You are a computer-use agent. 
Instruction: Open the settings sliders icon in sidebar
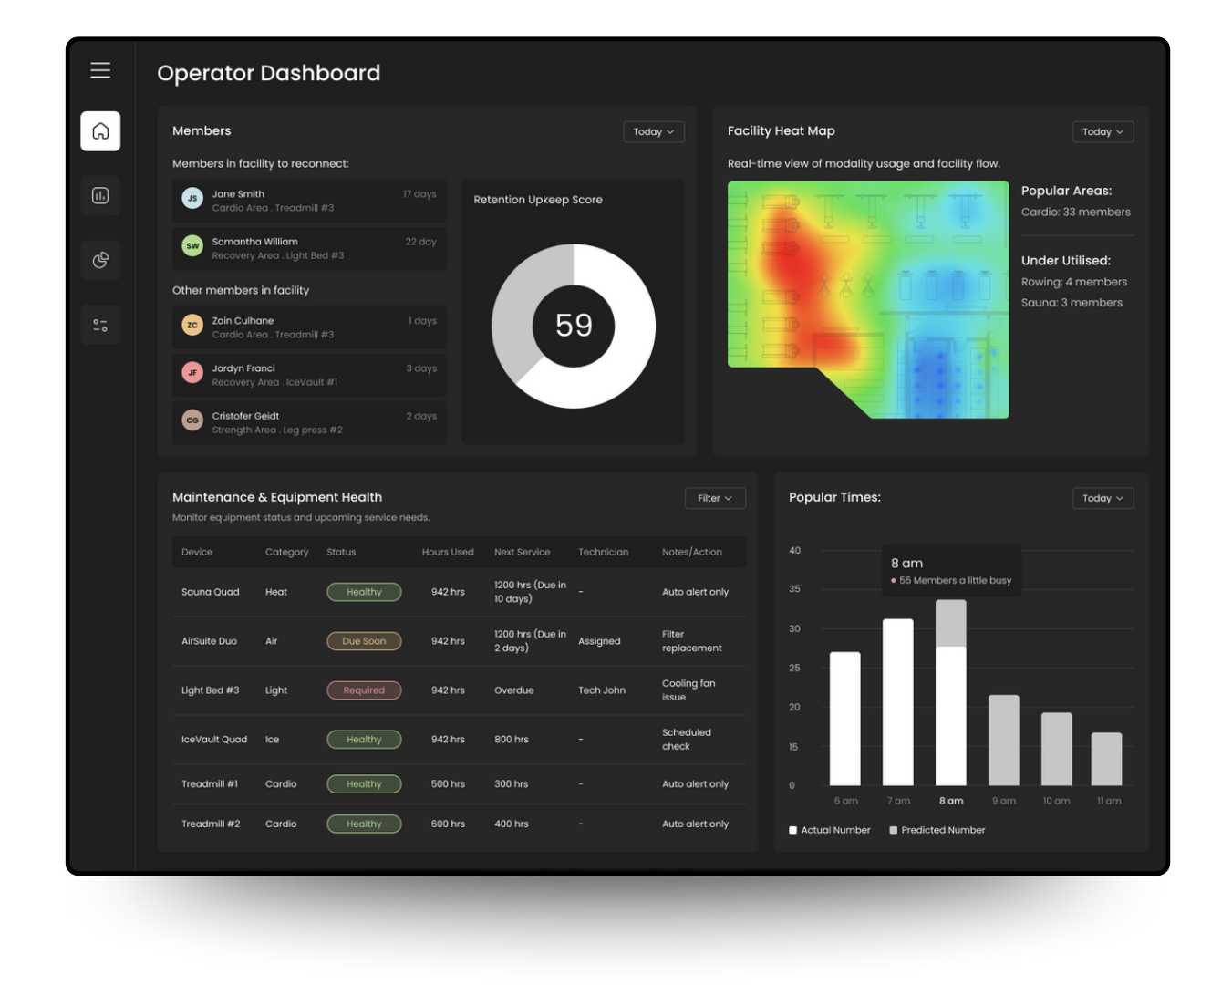100,325
